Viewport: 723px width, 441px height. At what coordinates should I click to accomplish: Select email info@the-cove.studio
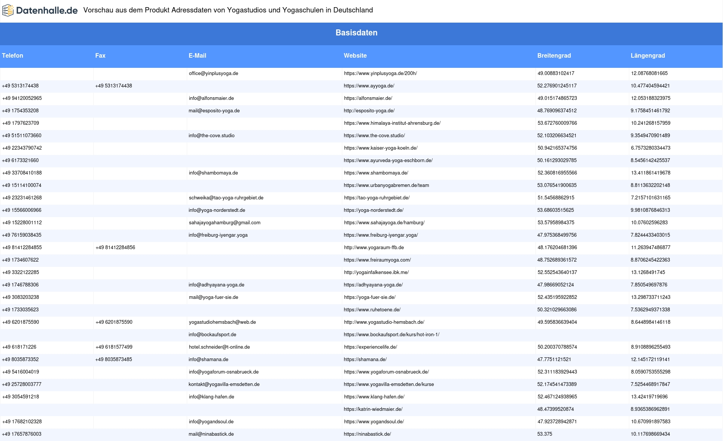pyautogui.click(x=212, y=136)
